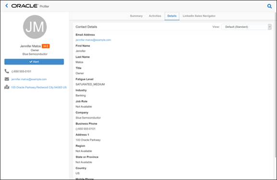Go back using the blue chevron arrow
The image size is (277, 180).
pyautogui.click(x=7, y=6)
